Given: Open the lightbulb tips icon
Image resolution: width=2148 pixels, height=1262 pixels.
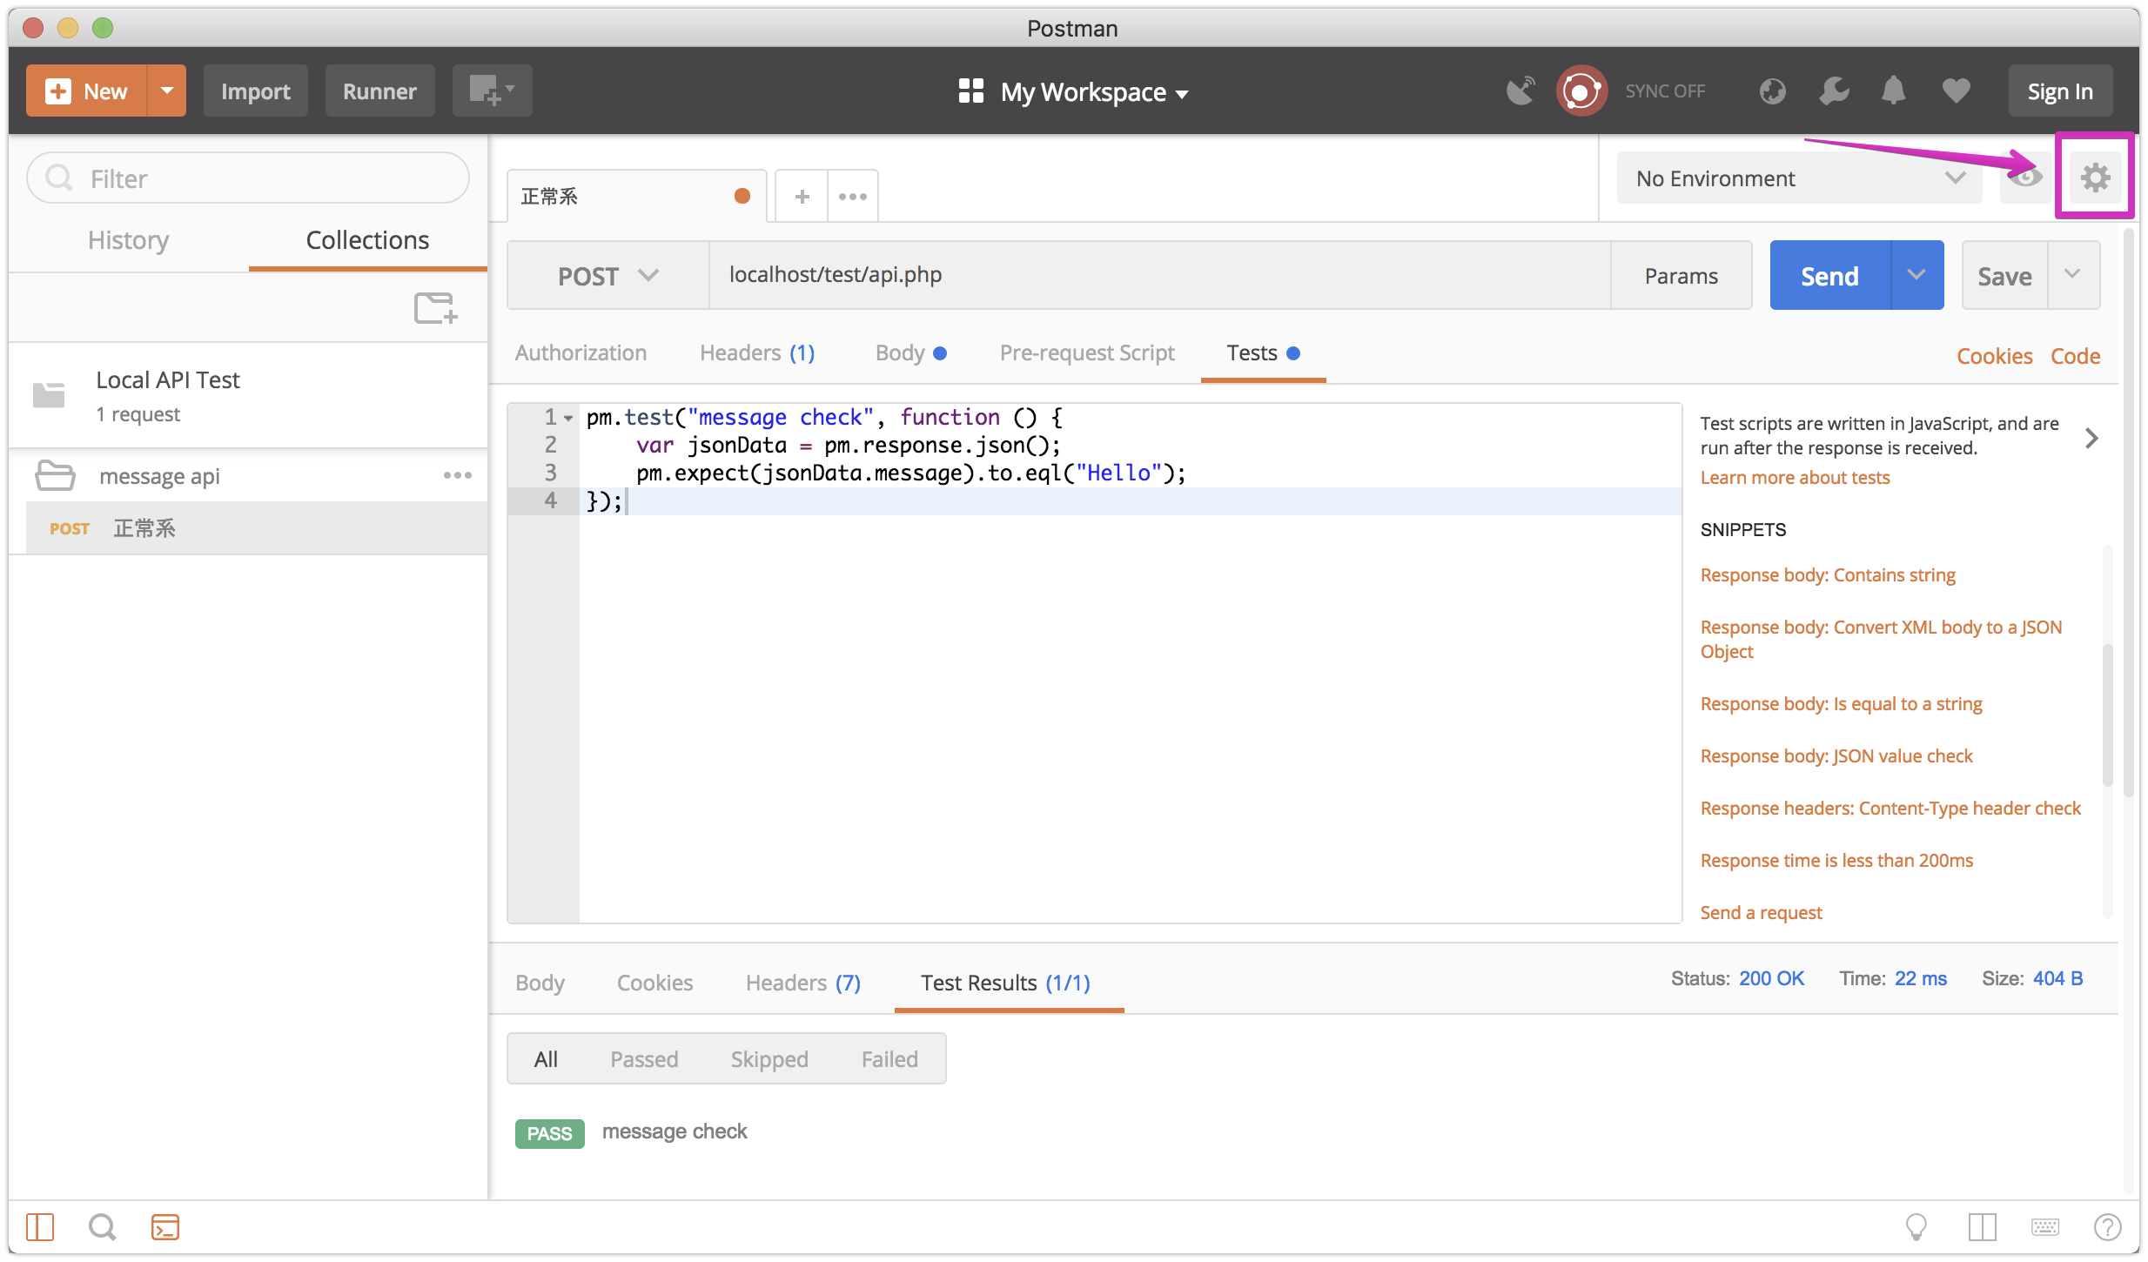Looking at the screenshot, I should pyautogui.click(x=1916, y=1227).
